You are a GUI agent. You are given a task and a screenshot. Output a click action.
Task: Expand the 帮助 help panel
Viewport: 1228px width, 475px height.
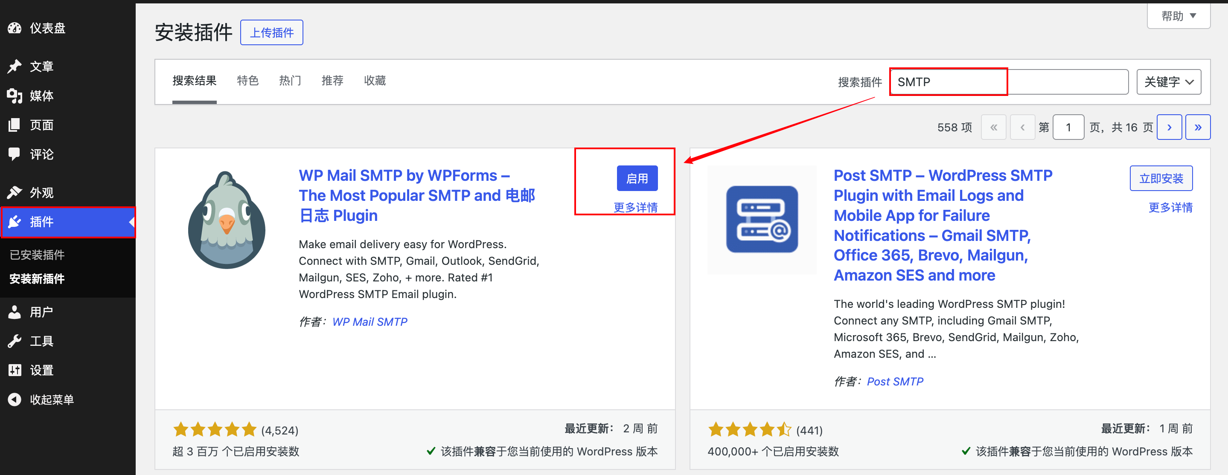pos(1179,16)
